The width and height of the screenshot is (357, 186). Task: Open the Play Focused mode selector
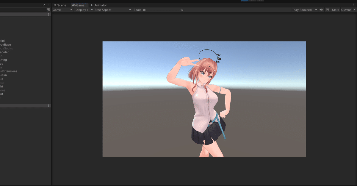[x=303, y=9]
